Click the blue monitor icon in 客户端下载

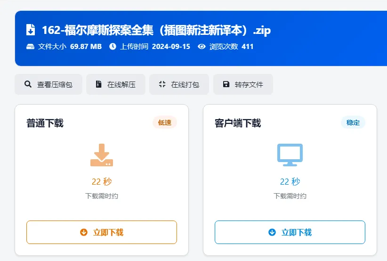click(290, 155)
